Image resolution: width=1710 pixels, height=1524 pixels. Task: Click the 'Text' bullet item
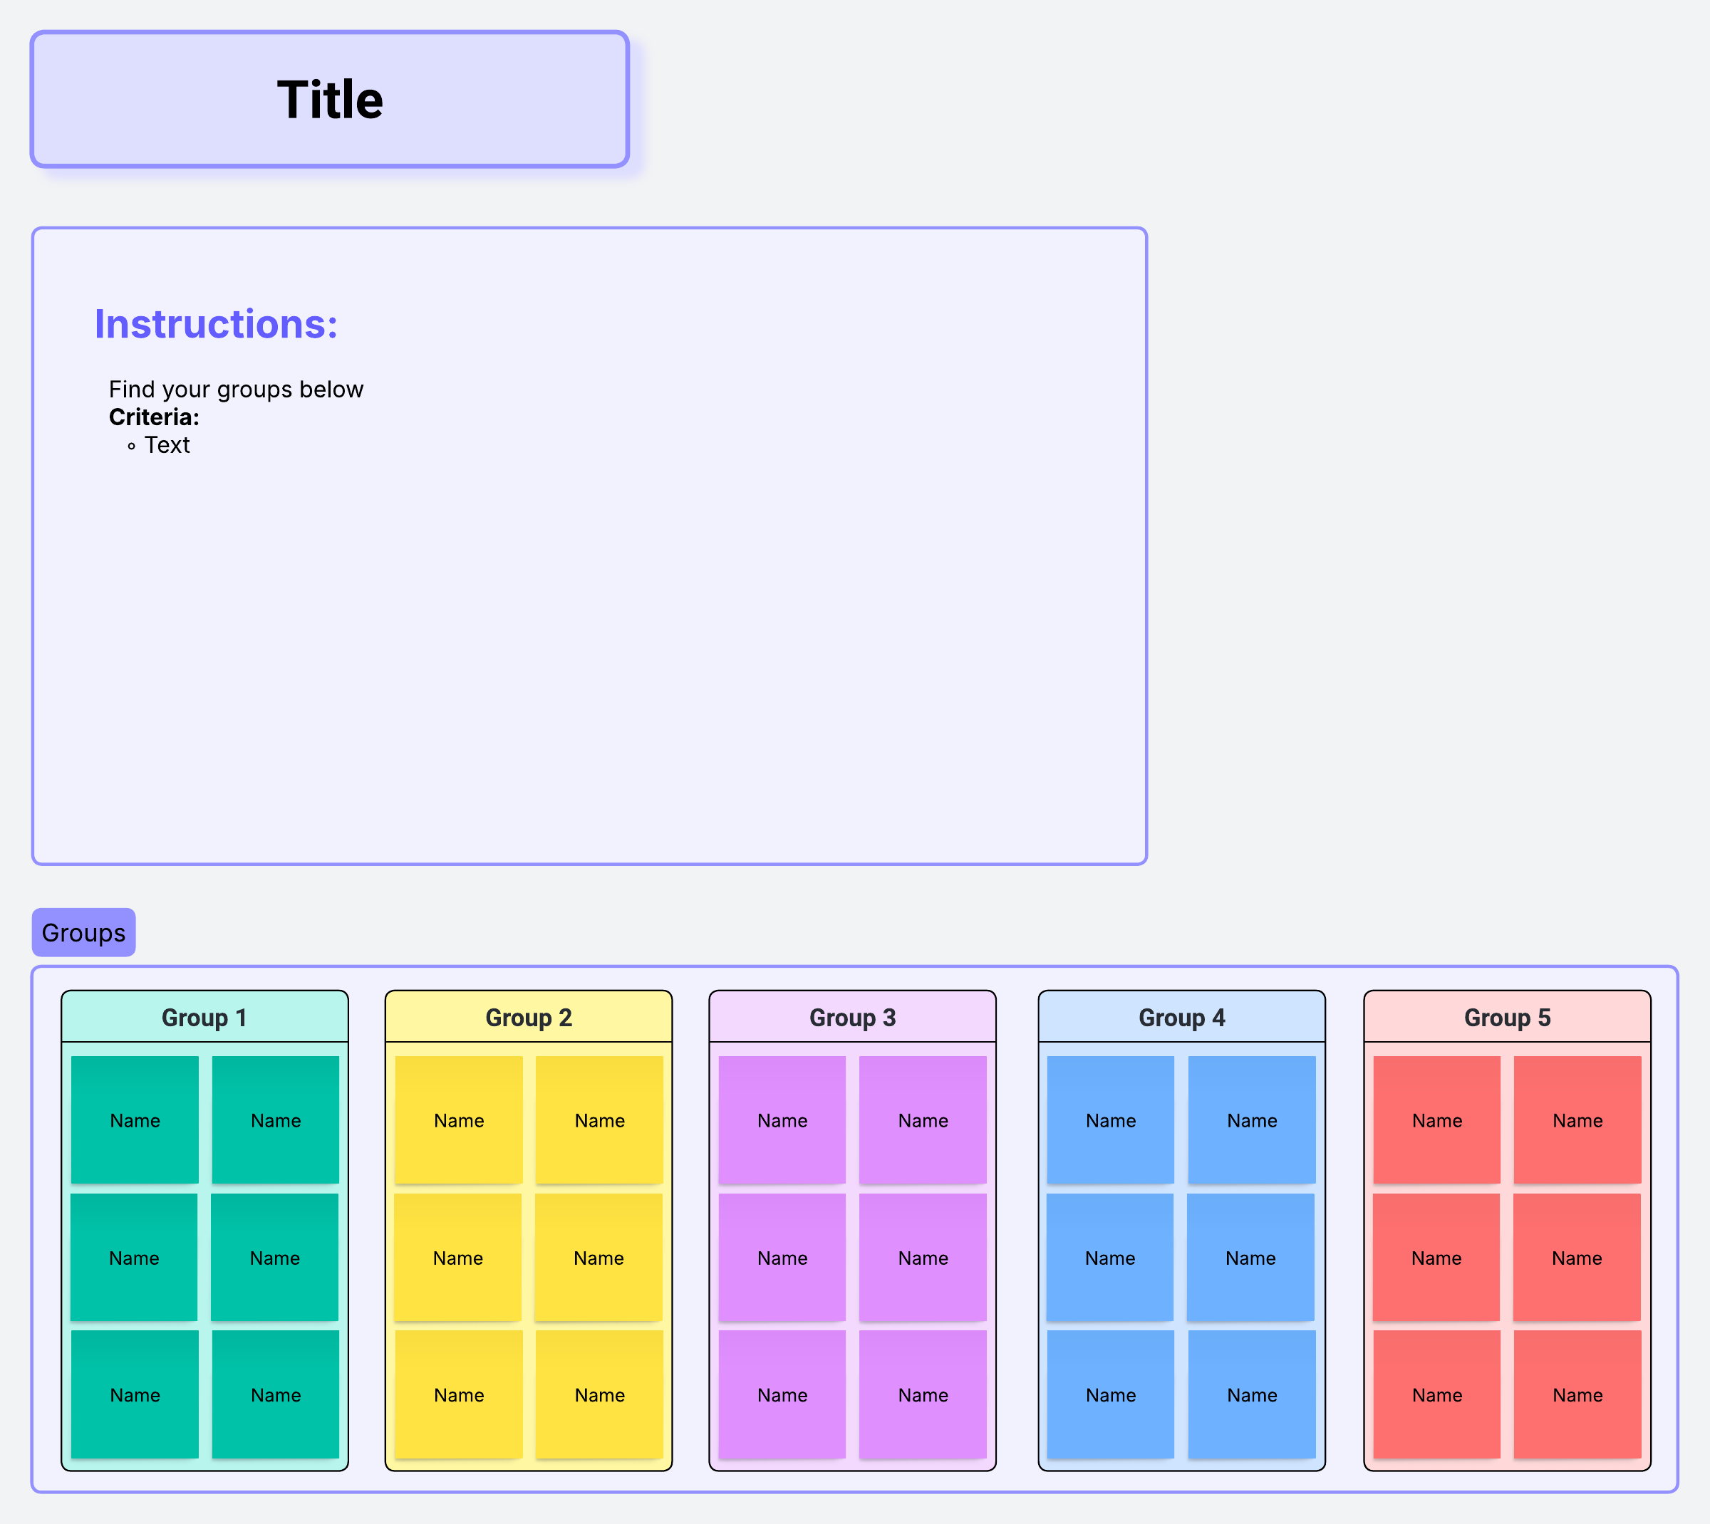pos(167,444)
